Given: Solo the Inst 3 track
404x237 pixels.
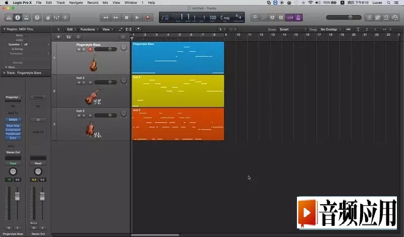Looking at the screenshot, I should pos(84,115).
